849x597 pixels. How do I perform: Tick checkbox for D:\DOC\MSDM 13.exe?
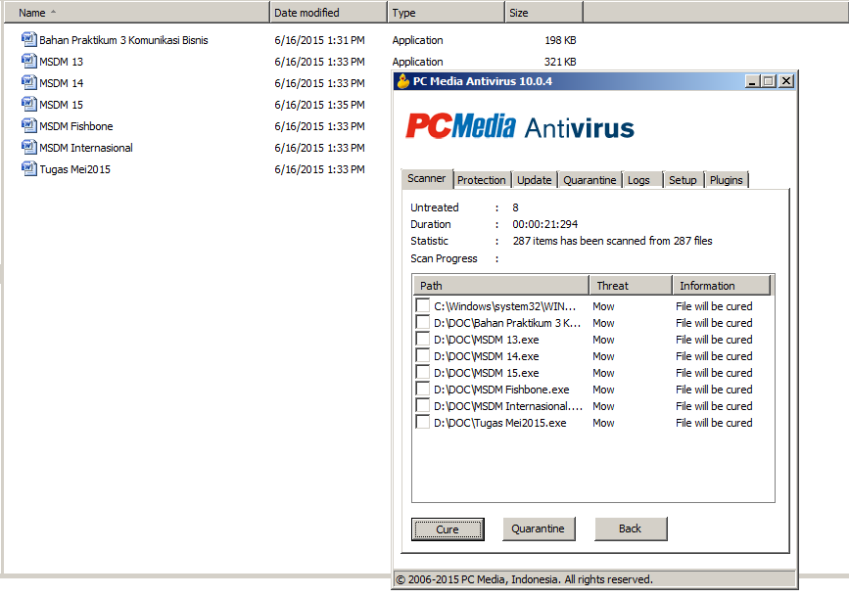[x=422, y=339]
